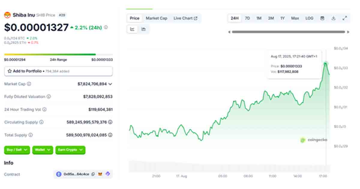Click the Circulating Supply label info icon

41,122
